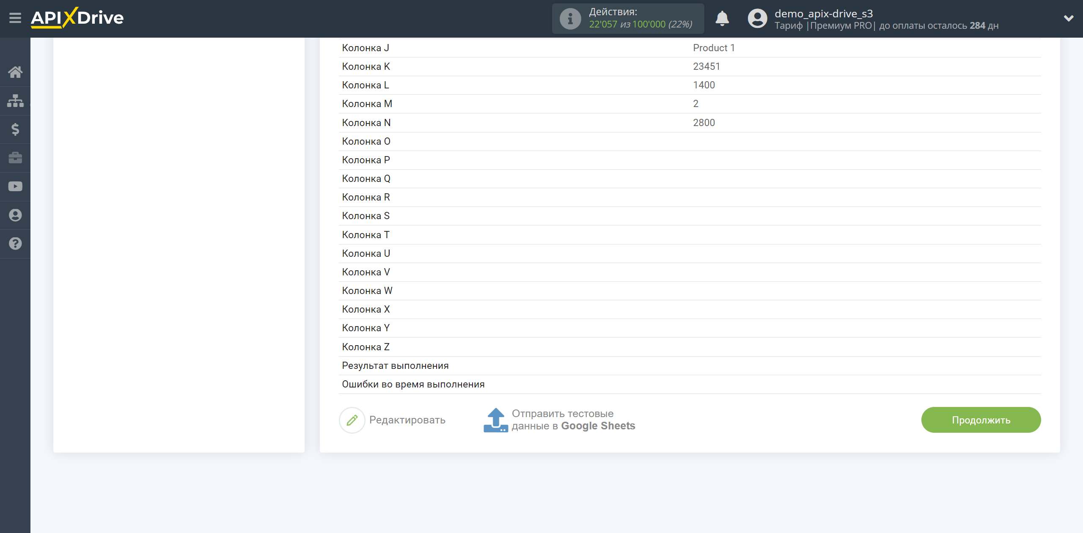Open the YouTube video tutorials icon
The width and height of the screenshot is (1083, 533).
[x=15, y=187]
